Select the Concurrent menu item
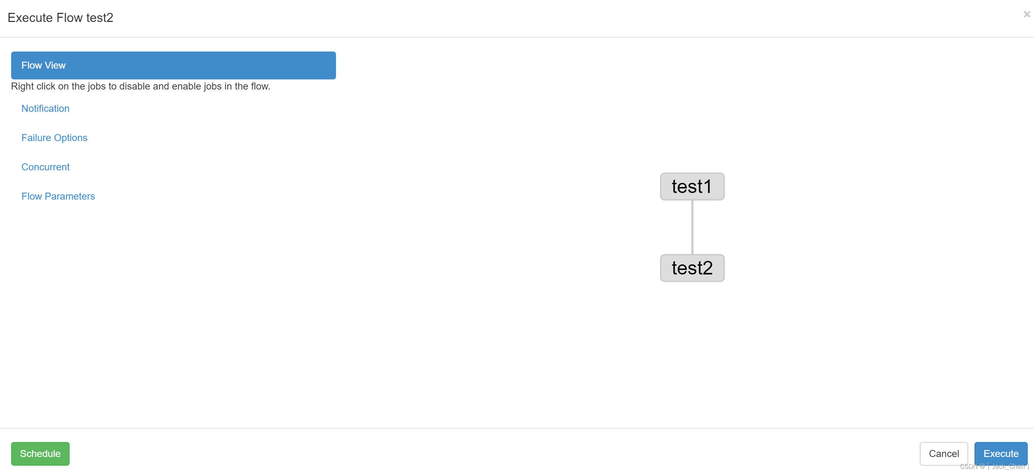1034x473 pixels. (46, 167)
